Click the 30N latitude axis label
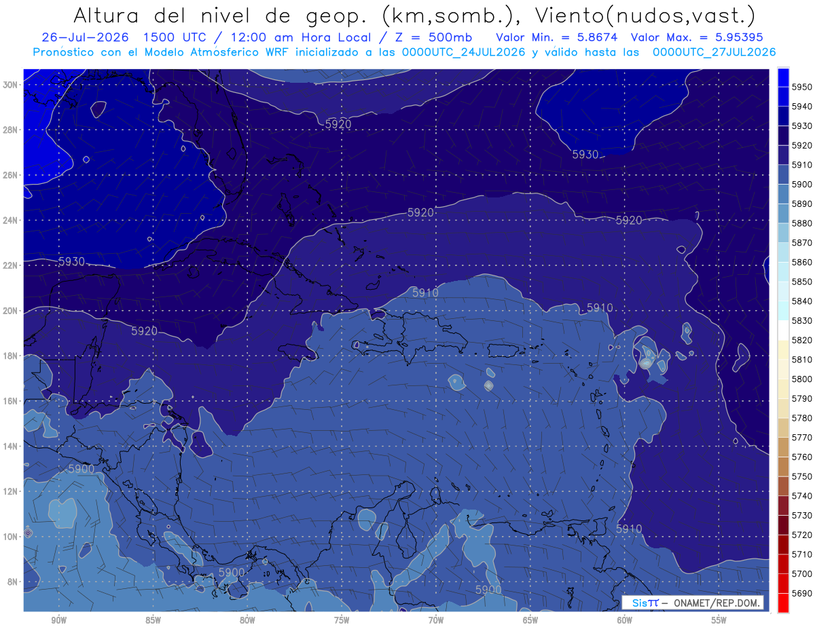 (x=10, y=84)
